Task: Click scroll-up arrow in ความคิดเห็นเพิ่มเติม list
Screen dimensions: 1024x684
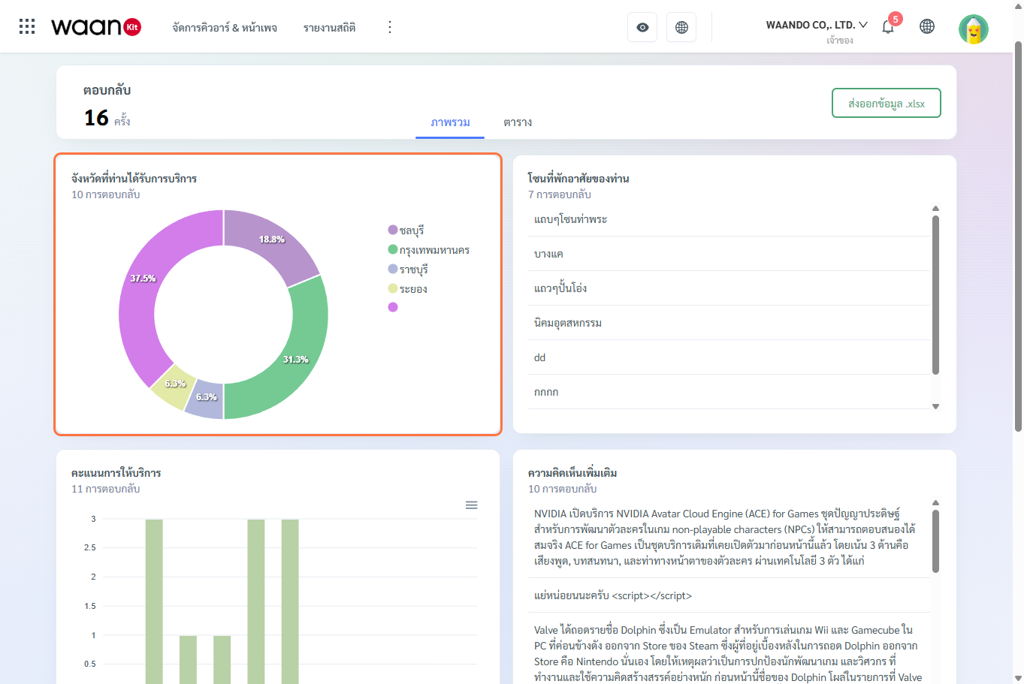Action: (x=935, y=503)
